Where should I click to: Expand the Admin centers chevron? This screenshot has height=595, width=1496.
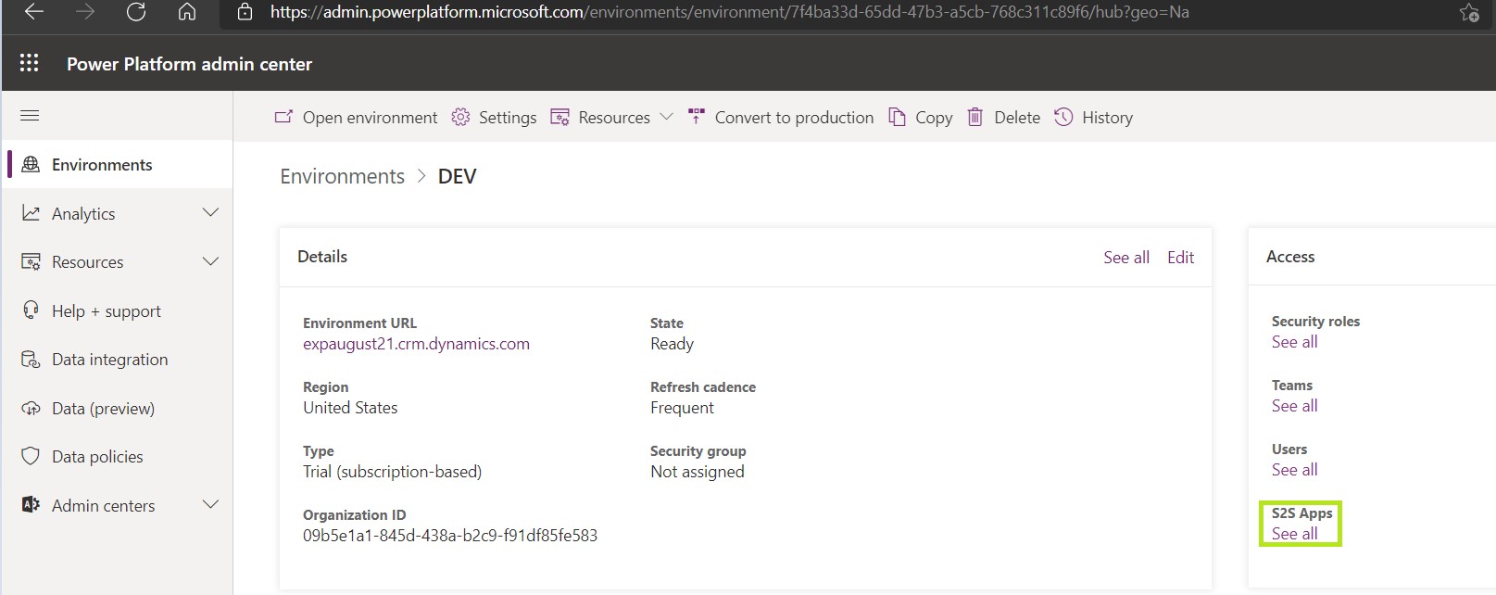pos(210,505)
